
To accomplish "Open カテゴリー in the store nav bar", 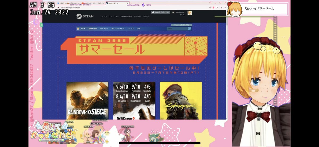I will [104, 29].
